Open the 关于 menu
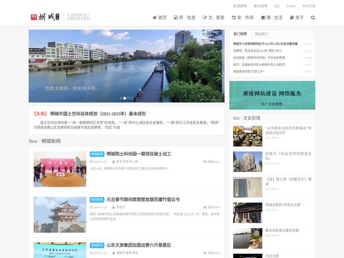344x258 pixels. (x=297, y=18)
